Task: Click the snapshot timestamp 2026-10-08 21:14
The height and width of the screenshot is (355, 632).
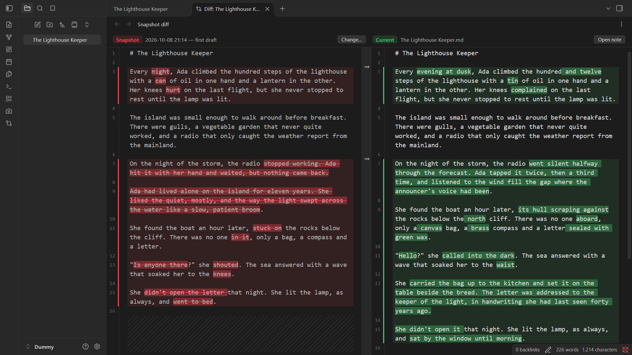Action: [x=166, y=40]
